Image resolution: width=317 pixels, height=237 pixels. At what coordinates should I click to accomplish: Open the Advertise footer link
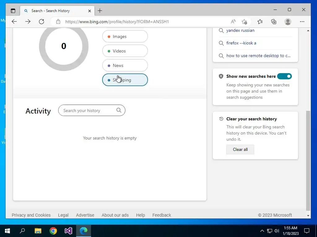(85, 215)
